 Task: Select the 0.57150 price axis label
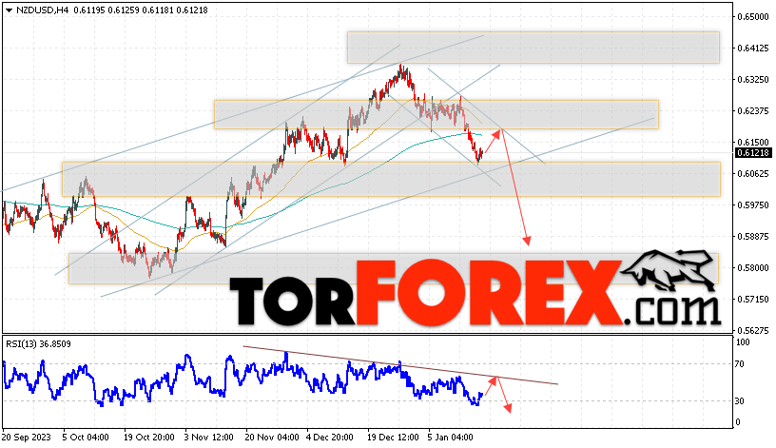pyautogui.click(x=753, y=299)
